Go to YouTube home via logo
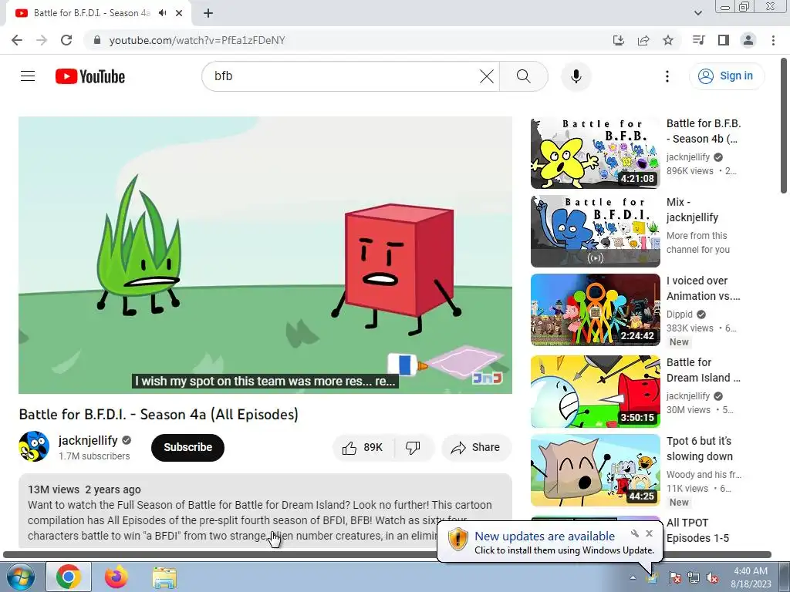790x592 pixels. (x=90, y=76)
